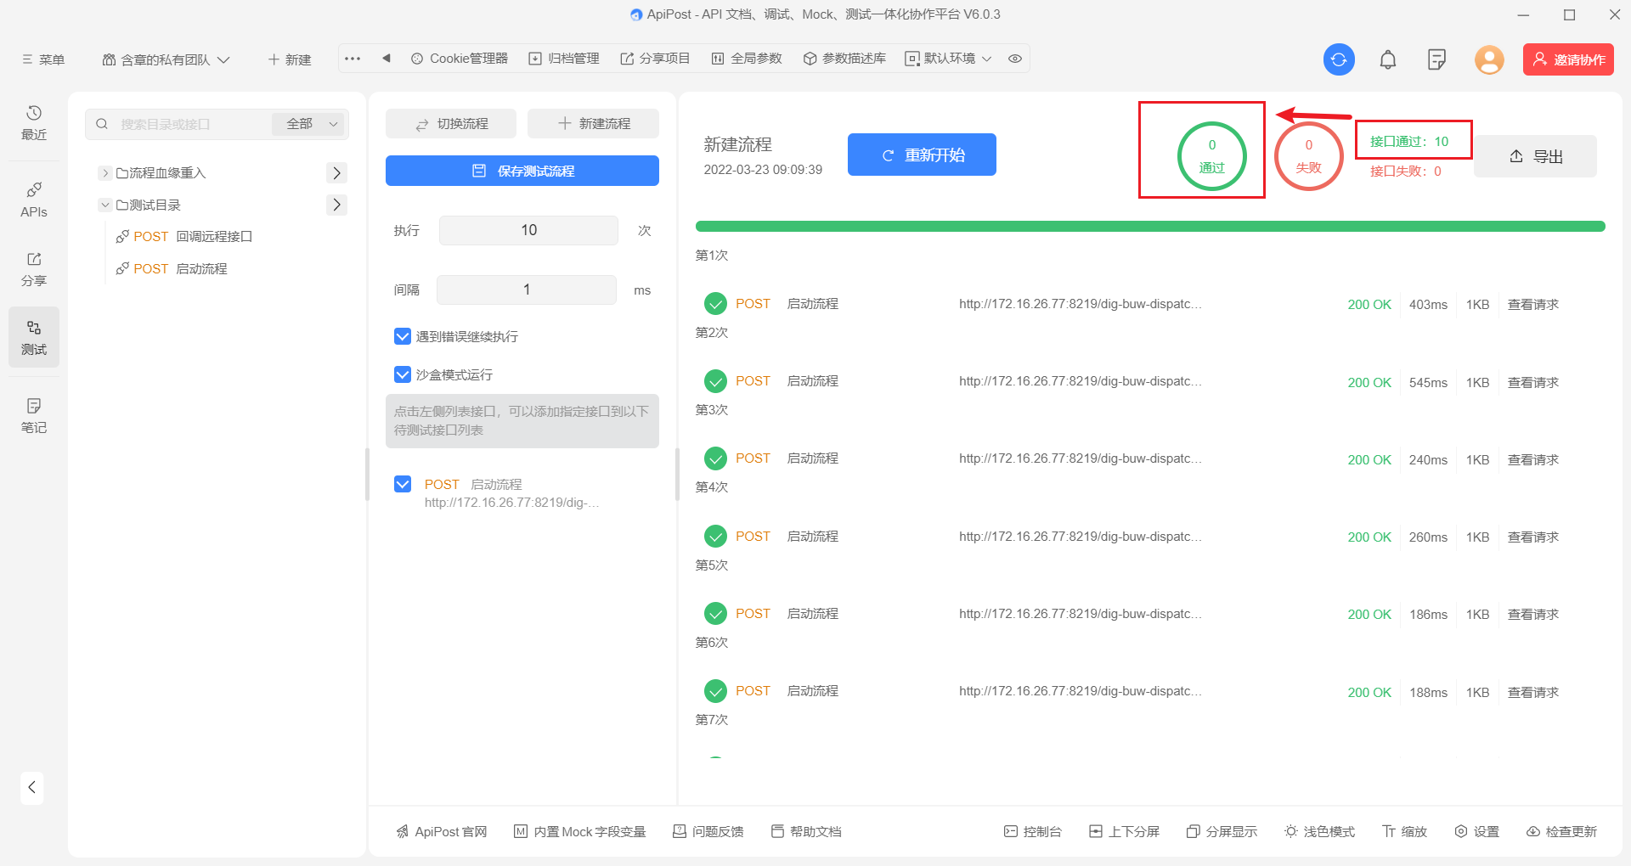Click 查看请求 for the 403ms request
Image resolution: width=1631 pixels, height=866 pixels.
tap(1533, 305)
